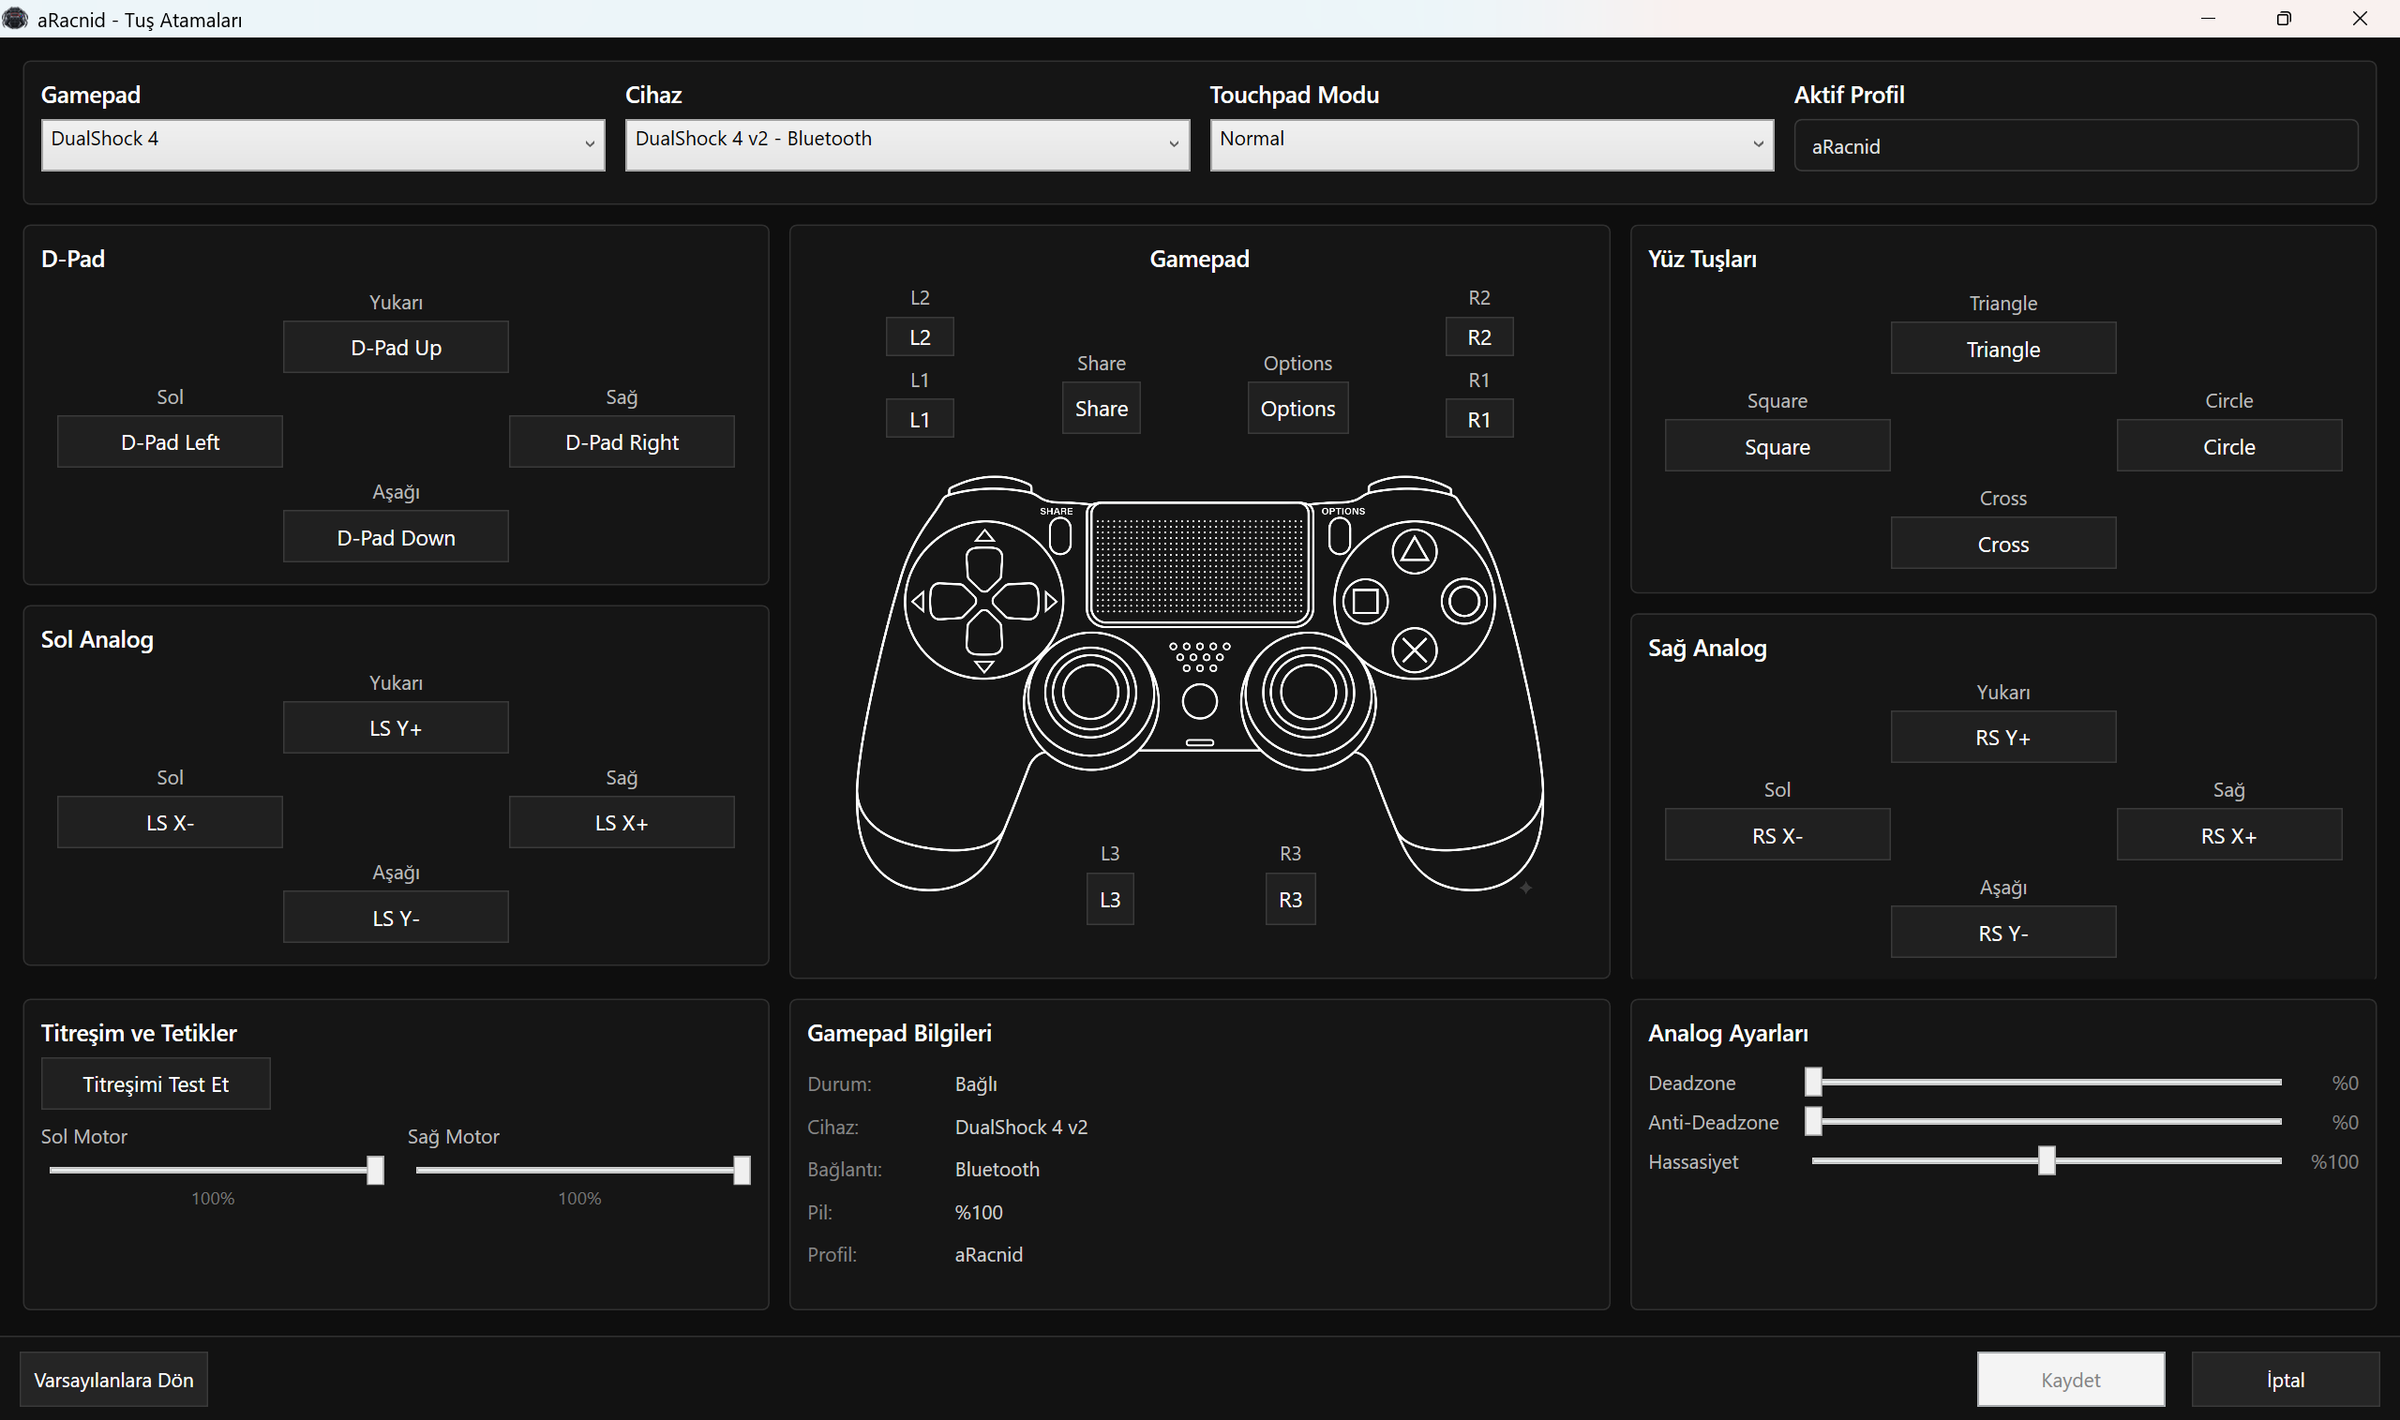Select the RS Y+ mapping button

pyautogui.click(x=2002, y=737)
